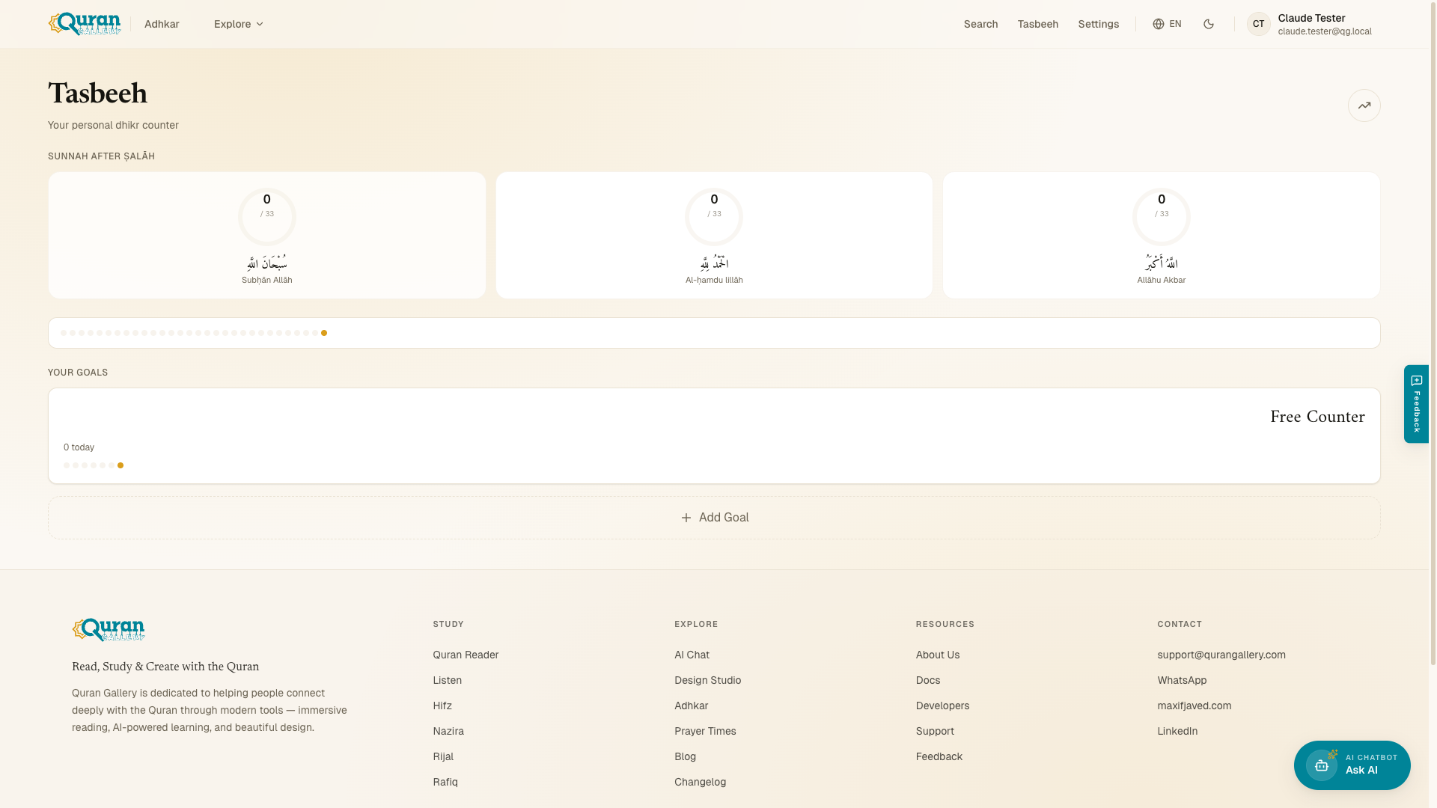Screen dimensions: 1437x808
Task: Open the language selector EN
Action: coord(1167,24)
